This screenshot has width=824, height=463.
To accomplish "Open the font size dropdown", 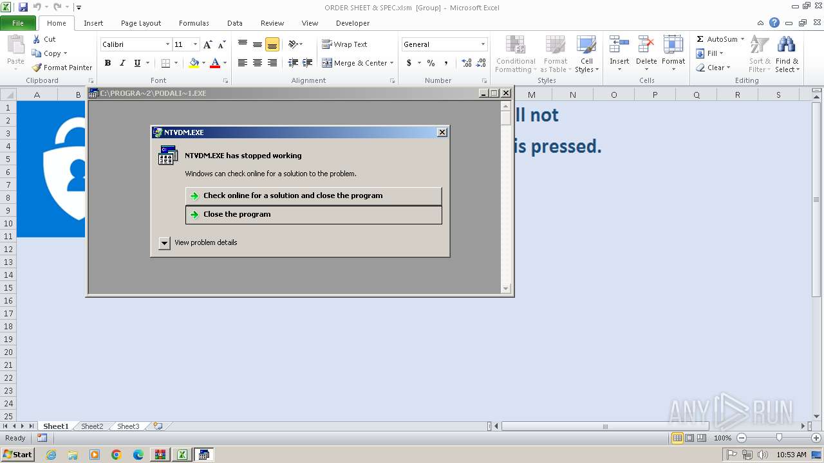I will pyautogui.click(x=196, y=44).
